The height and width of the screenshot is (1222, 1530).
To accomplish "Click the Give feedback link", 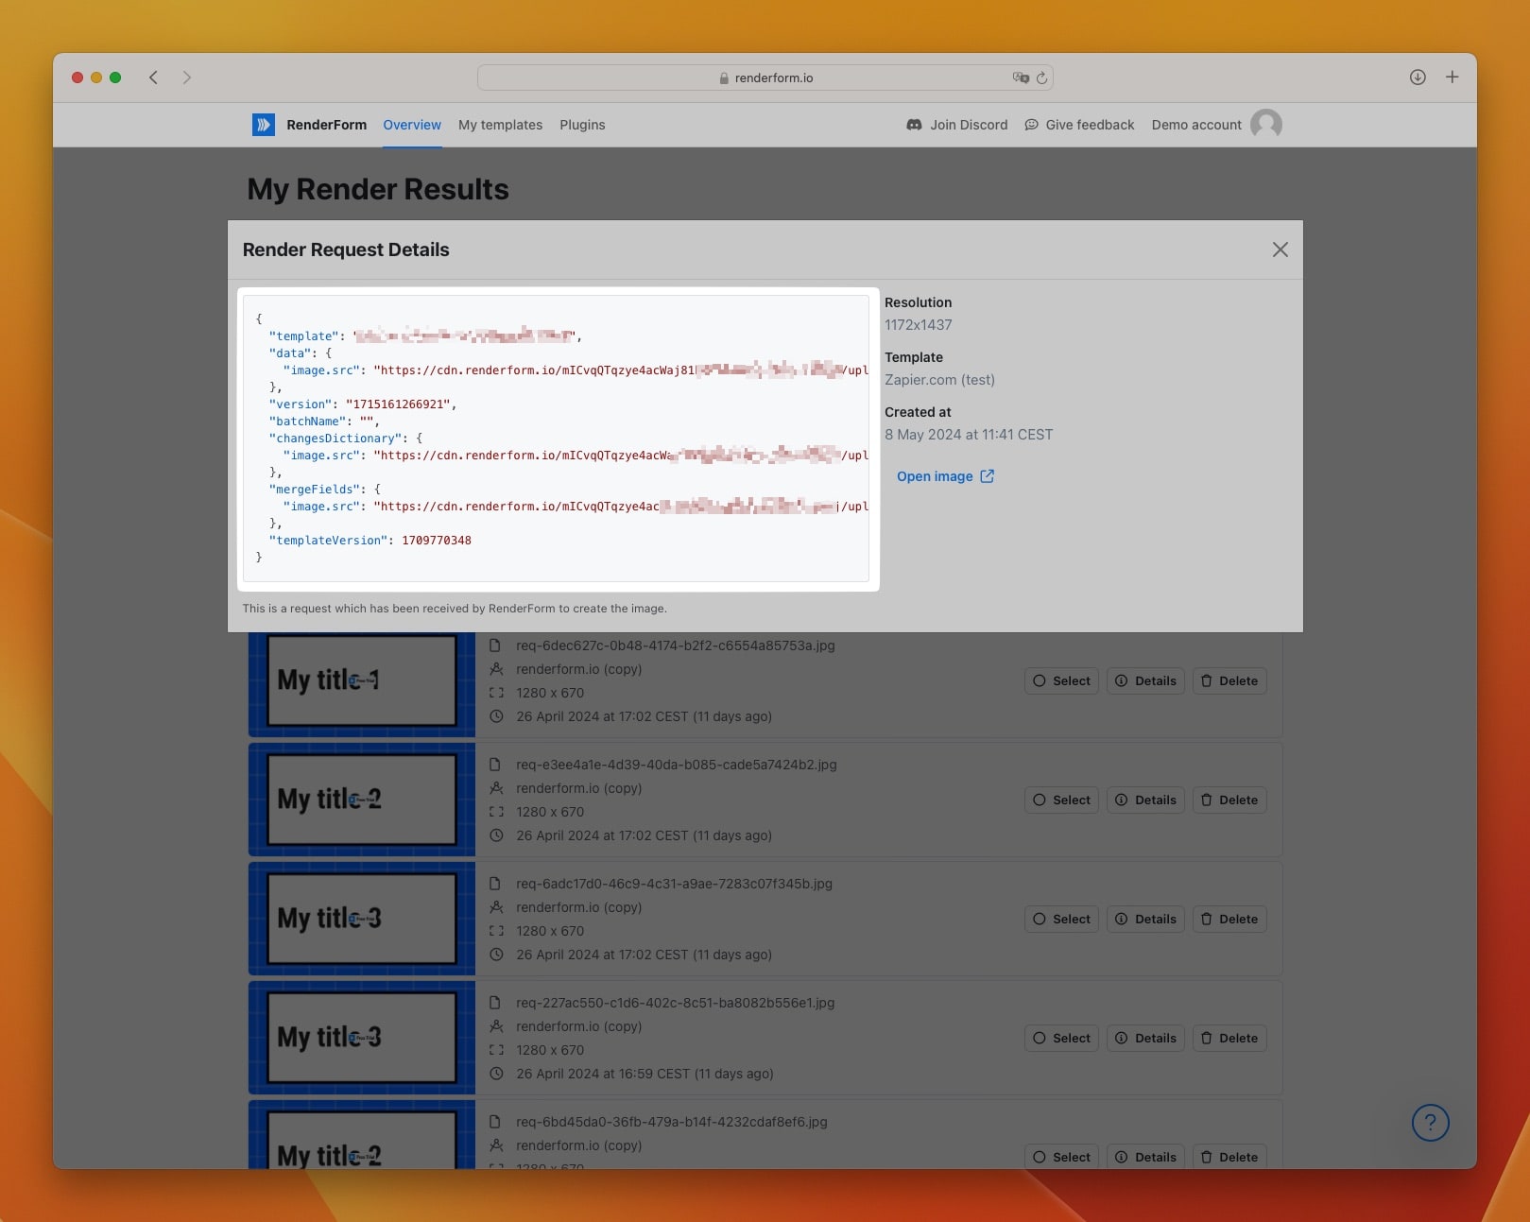I will tap(1079, 125).
